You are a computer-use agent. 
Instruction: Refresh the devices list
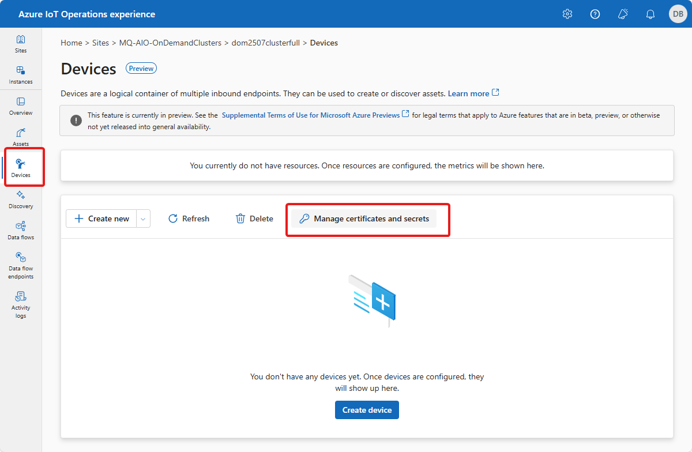[189, 219]
